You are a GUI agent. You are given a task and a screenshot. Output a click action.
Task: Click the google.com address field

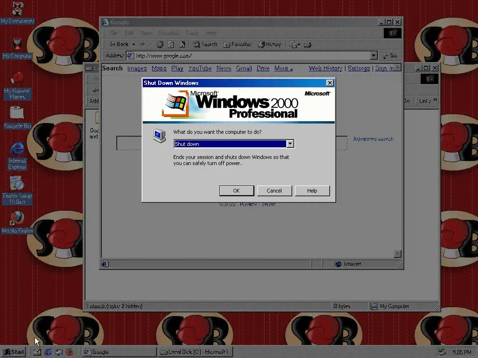[252, 56]
